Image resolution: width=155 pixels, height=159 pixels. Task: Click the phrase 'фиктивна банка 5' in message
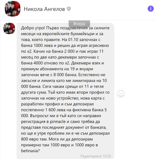[90, 110]
